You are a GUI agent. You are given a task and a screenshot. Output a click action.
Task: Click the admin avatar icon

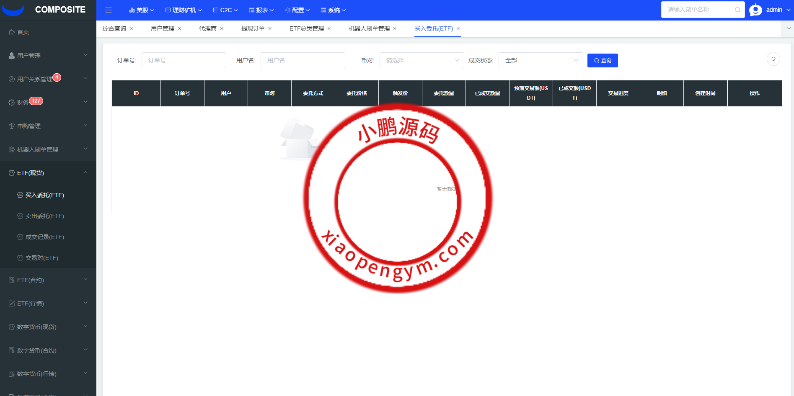(x=755, y=10)
